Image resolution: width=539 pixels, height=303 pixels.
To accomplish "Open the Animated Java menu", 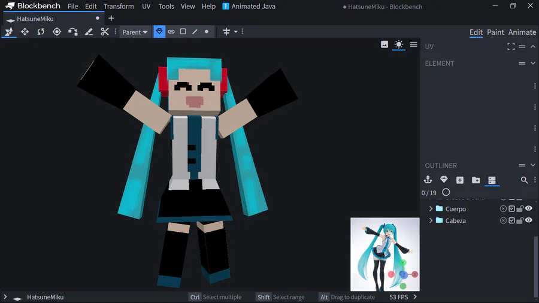I will [x=249, y=6].
